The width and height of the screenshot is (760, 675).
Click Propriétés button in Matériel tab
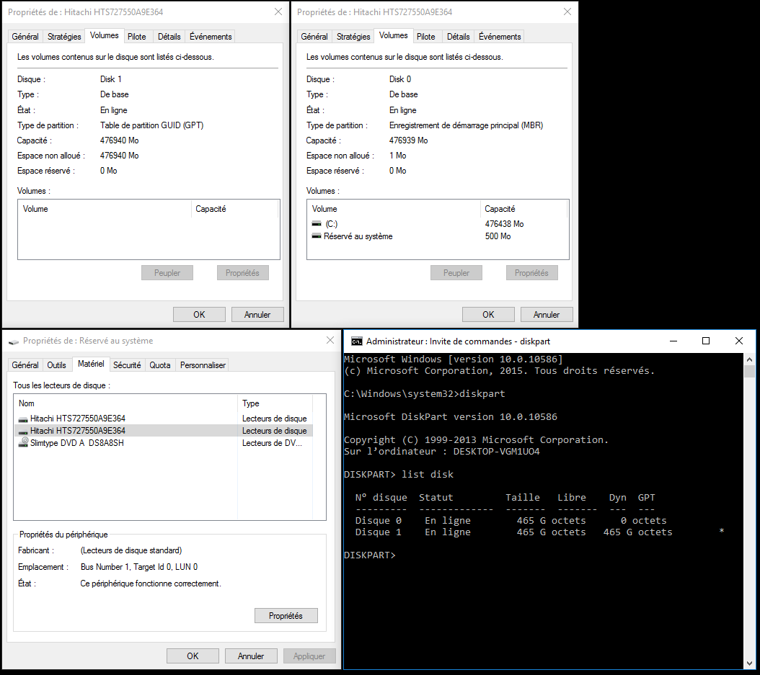[x=286, y=616]
